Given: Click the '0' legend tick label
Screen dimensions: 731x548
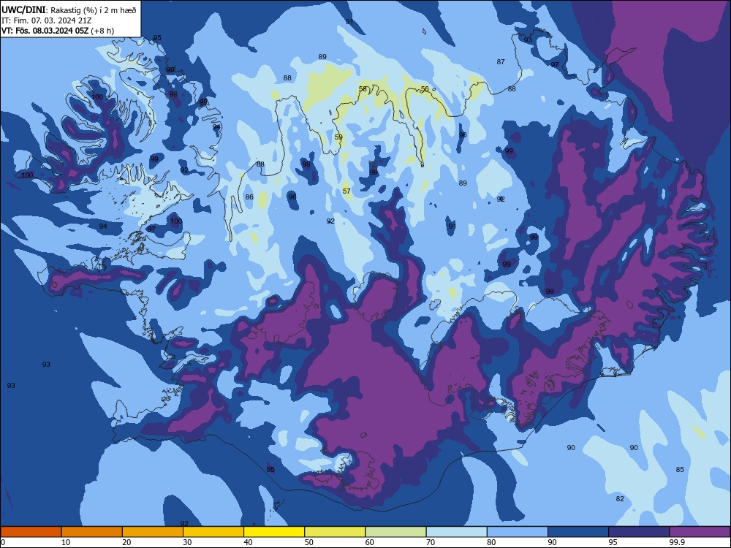Looking at the screenshot, I should 3,542.
